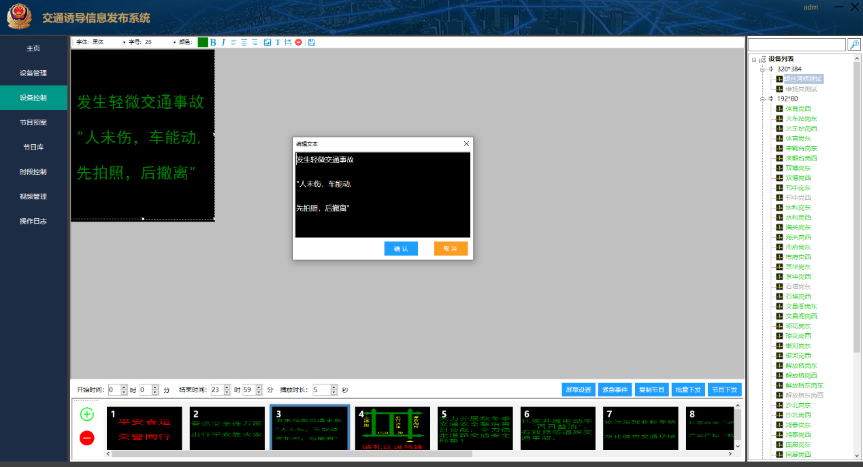Toggle italic text formatting in toolbar
Screen dimensions: 863x467
point(223,42)
